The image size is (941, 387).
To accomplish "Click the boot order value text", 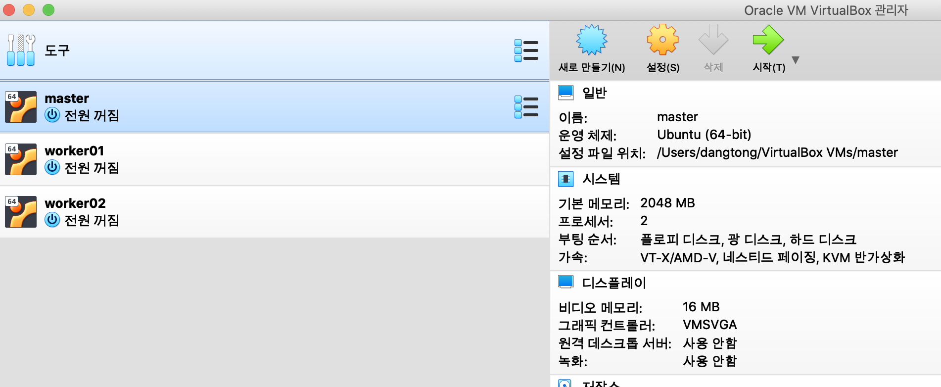I will click(x=748, y=240).
